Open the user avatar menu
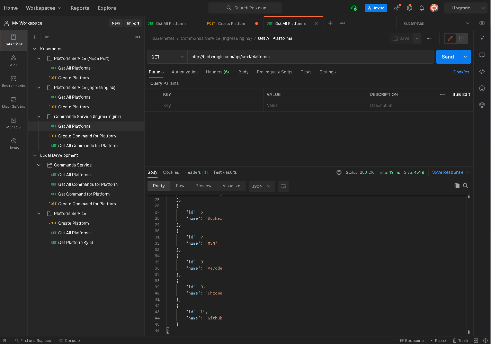491x344 pixels. pyautogui.click(x=434, y=8)
